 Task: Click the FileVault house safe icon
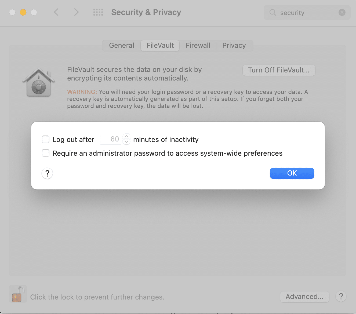(x=39, y=83)
